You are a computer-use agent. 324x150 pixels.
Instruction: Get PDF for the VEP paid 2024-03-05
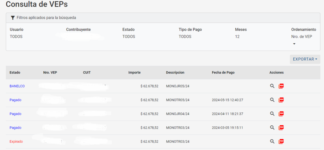pyautogui.click(x=281, y=128)
